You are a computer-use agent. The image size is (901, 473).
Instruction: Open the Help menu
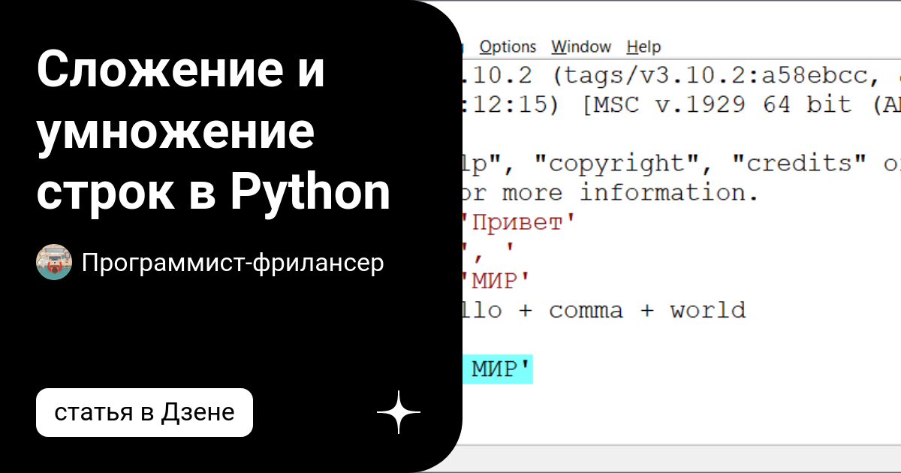click(644, 46)
